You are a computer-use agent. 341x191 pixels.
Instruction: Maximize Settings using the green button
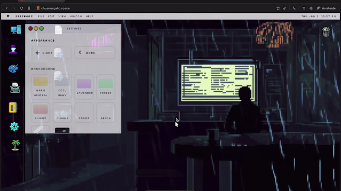(41, 28)
